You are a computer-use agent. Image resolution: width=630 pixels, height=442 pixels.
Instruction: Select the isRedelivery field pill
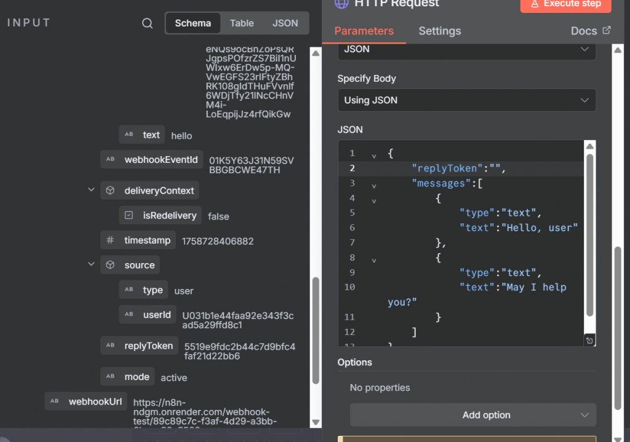coord(161,215)
